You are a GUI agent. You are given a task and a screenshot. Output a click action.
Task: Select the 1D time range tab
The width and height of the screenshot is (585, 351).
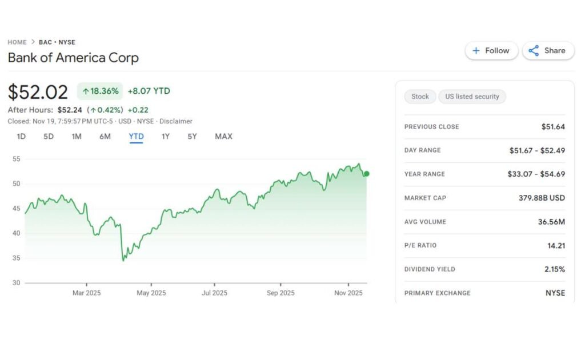coord(21,137)
